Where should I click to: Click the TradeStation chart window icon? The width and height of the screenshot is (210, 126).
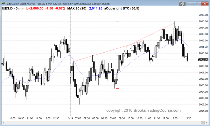(x=3, y=3)
